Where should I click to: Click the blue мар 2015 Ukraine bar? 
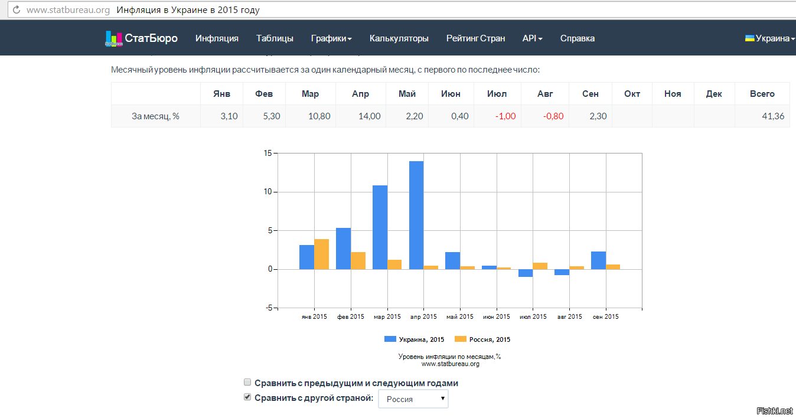point(380,227)
